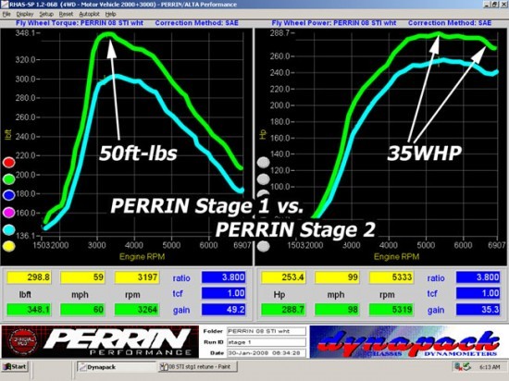This screenshot has height=381, width=509.
Task: Click the green 5319 rpm value
Action: (391, 310)
